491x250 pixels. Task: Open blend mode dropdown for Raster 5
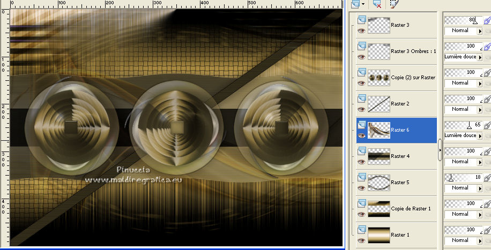click(x=480, y=188)
